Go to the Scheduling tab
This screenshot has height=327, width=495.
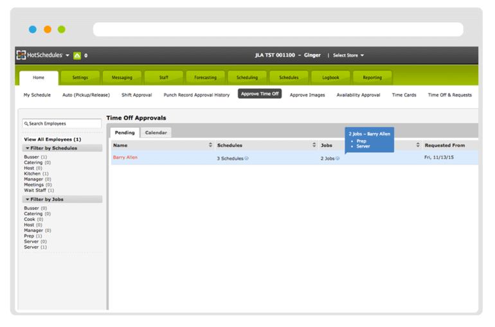248,78
